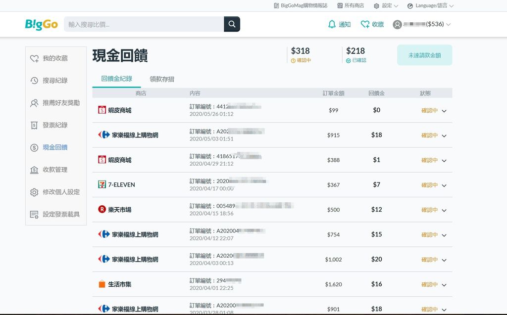The image size is (507, 315).
Task: Click the 設定 gear icon in top bar
Action: 376,6
